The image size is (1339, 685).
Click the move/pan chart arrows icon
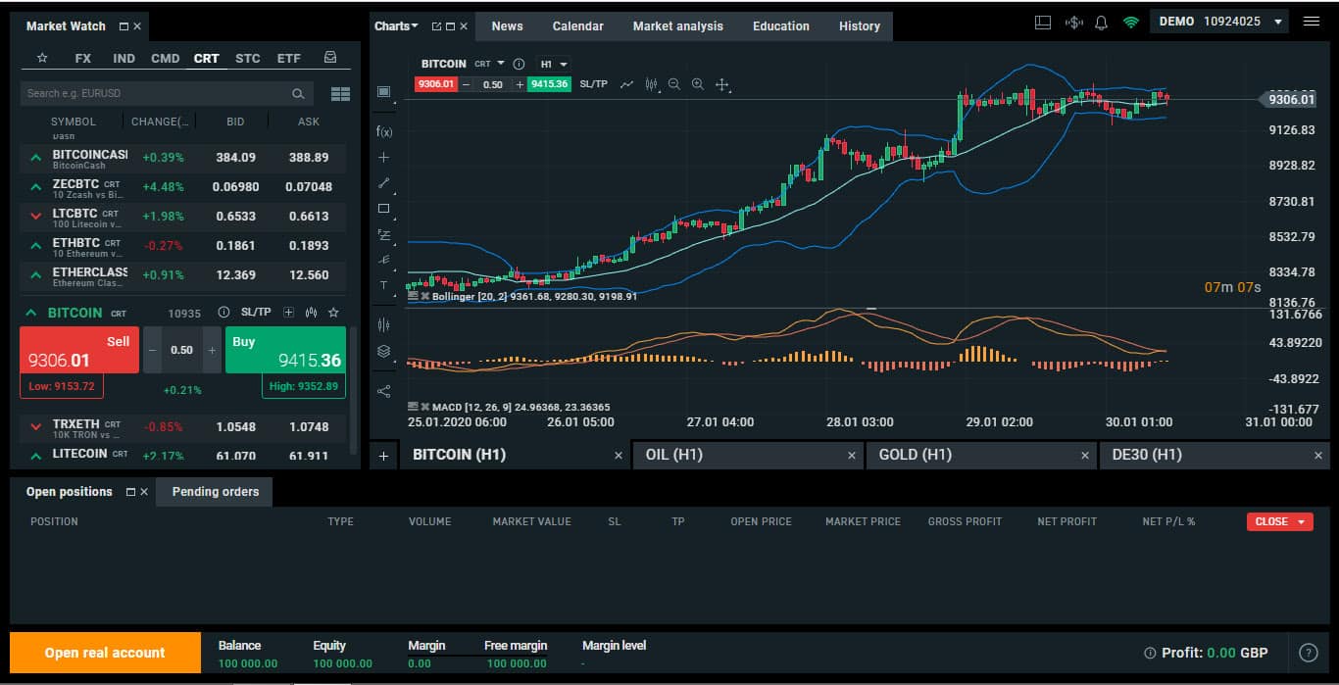tap(722, 84)
